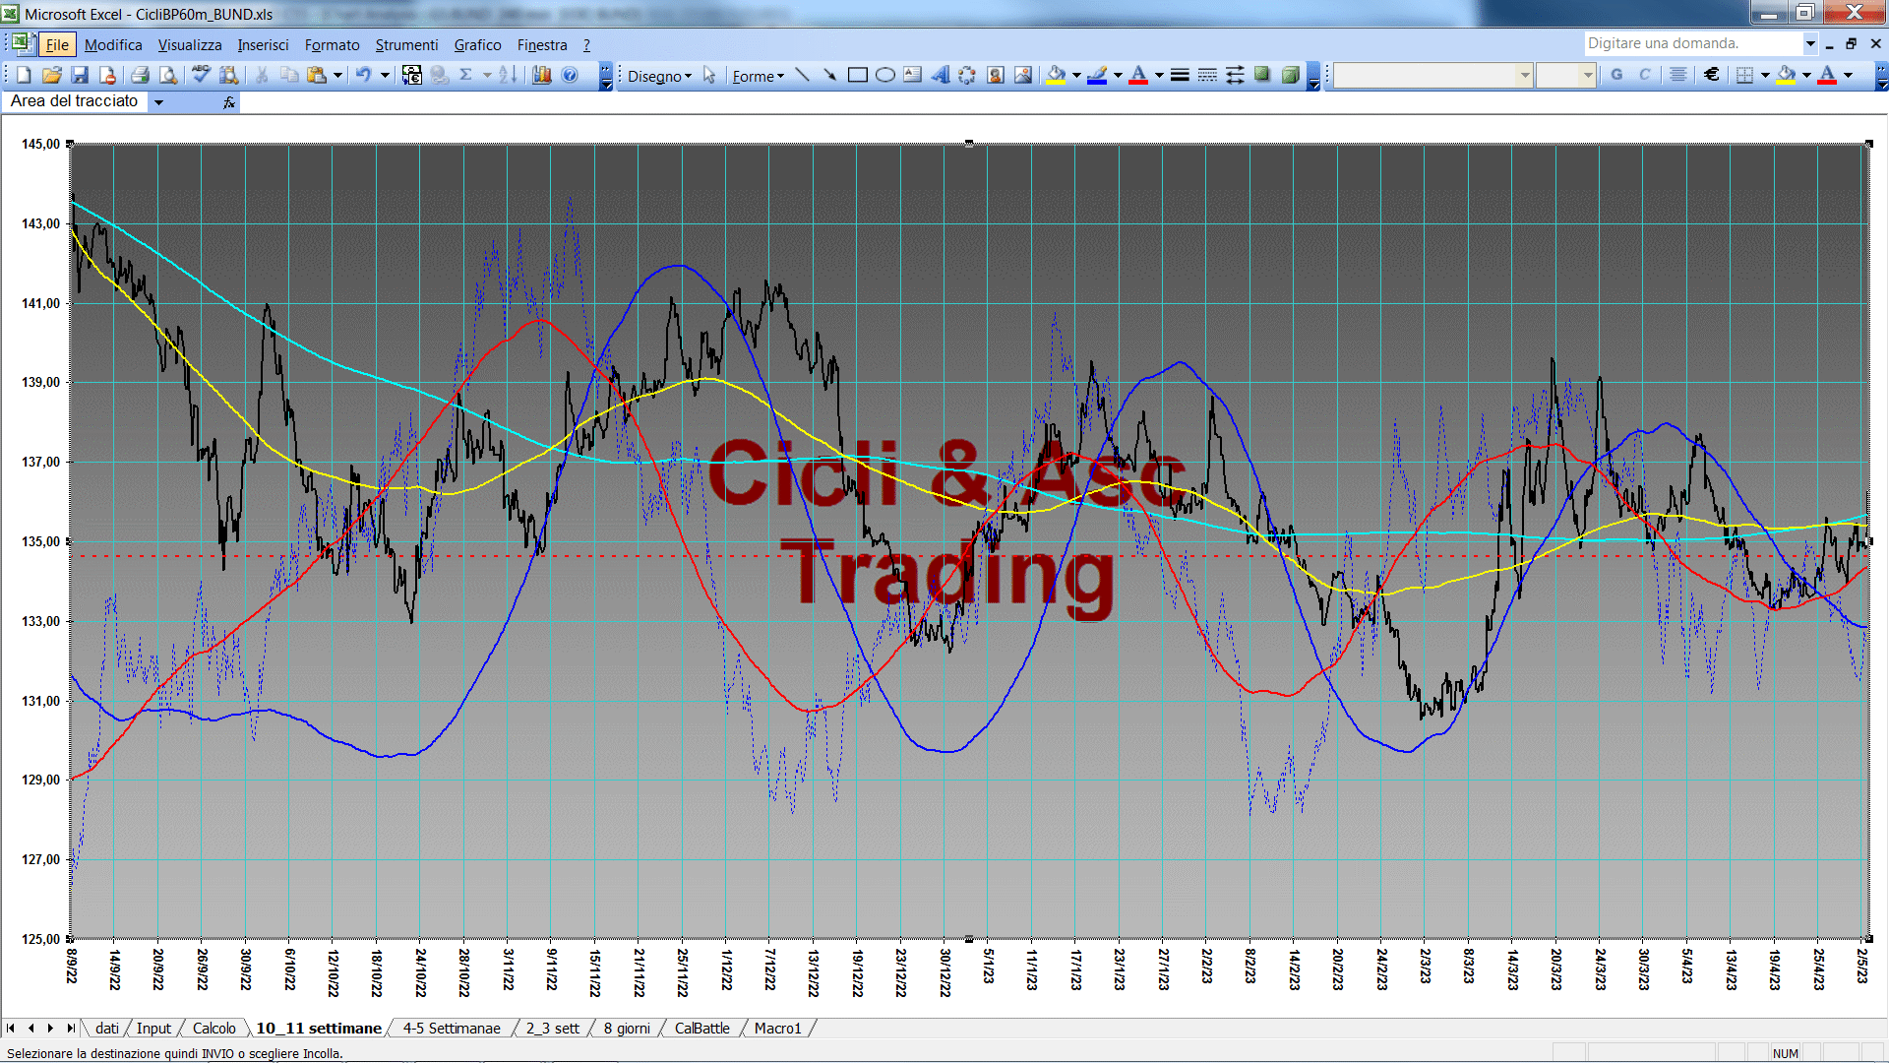The width and height of the screenshot is (1889, 1063).
Task: Switch to the 4-5 Settimanae sheet tab
Action: 452,1028
